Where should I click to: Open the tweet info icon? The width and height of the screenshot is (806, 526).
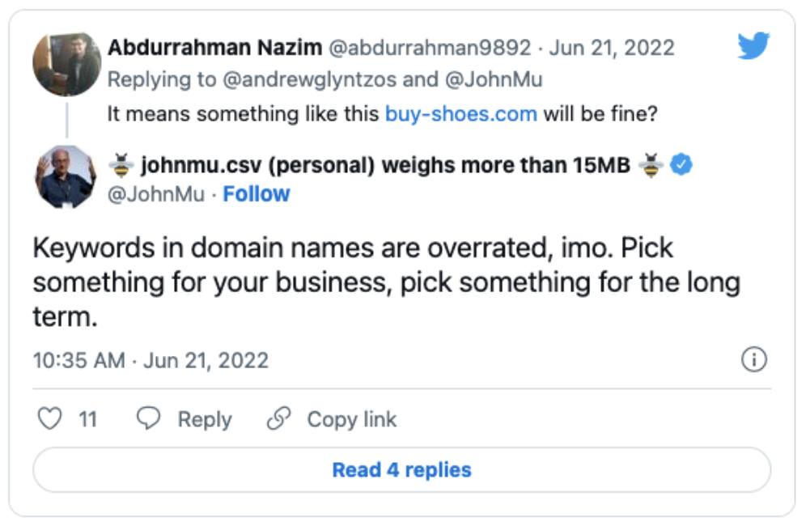pos(753,359)
